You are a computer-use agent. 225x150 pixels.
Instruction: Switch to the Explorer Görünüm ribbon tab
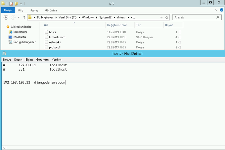[x=51, y=10]
